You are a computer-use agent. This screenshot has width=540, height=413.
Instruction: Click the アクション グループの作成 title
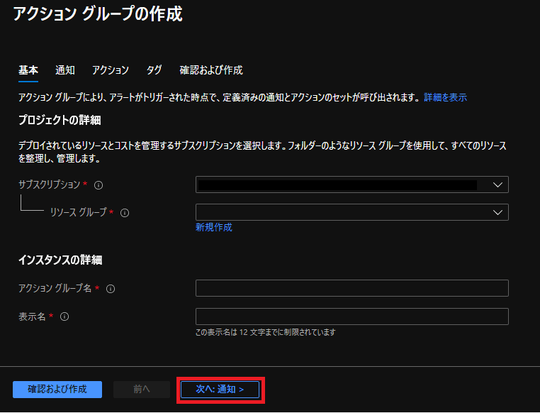pyautogui.click(x=98, y=14)
